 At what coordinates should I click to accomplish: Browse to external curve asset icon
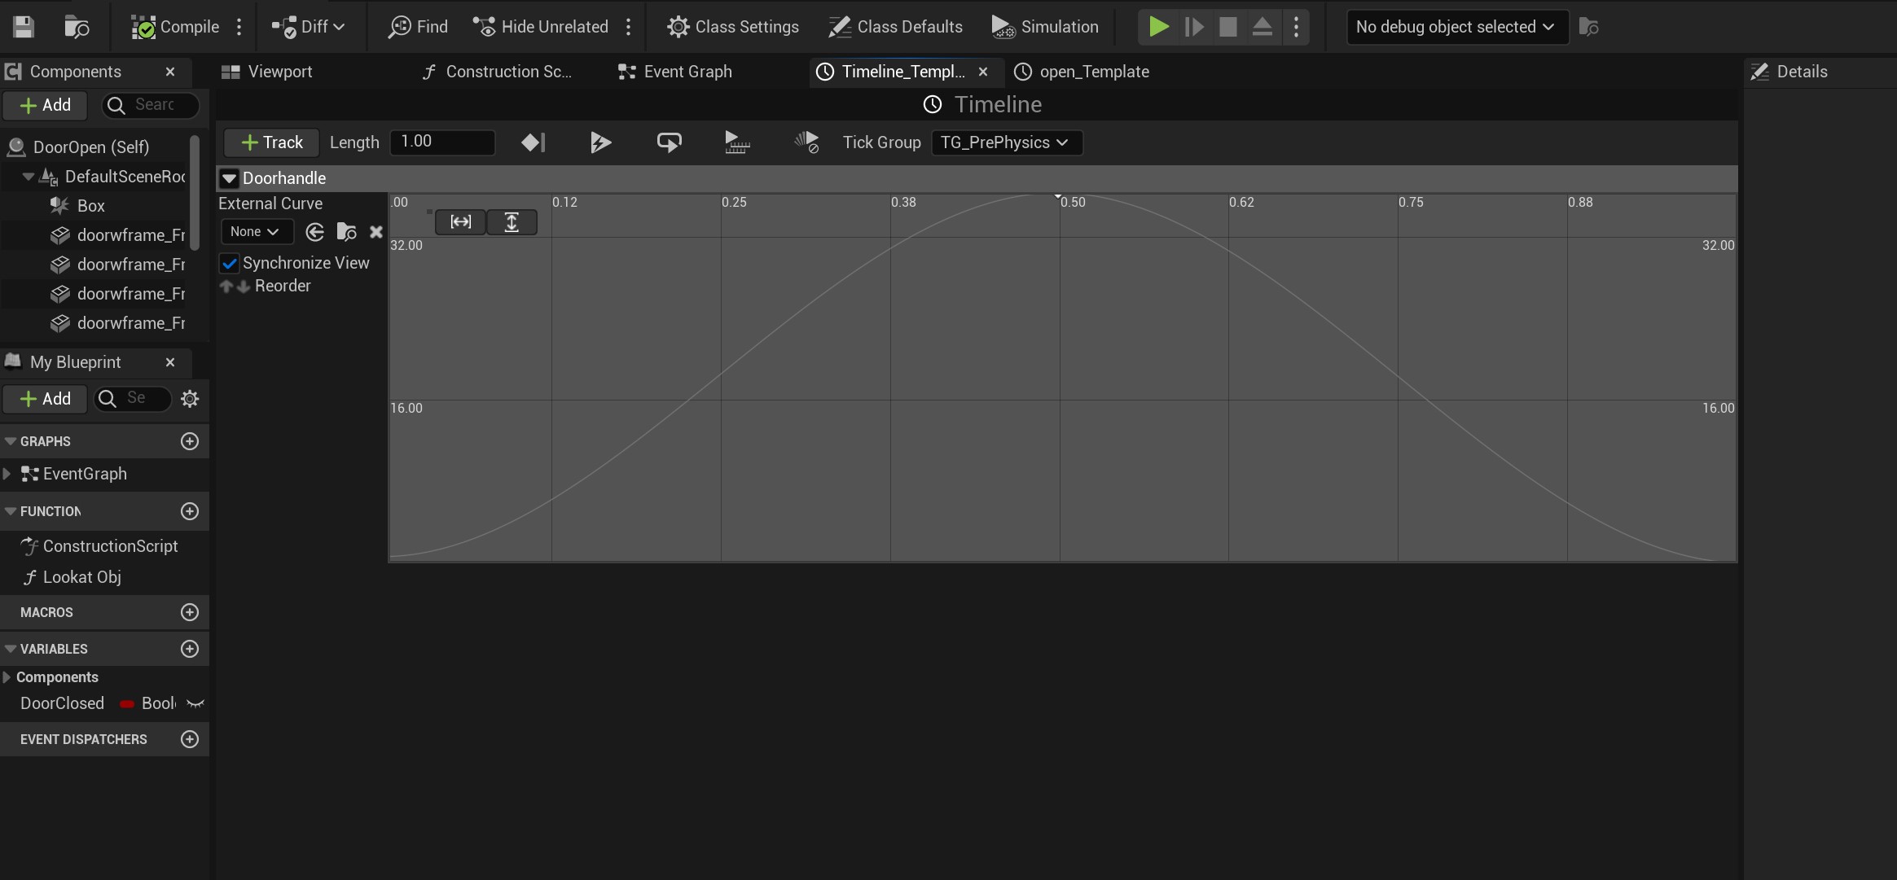click(x=346, y=232)
